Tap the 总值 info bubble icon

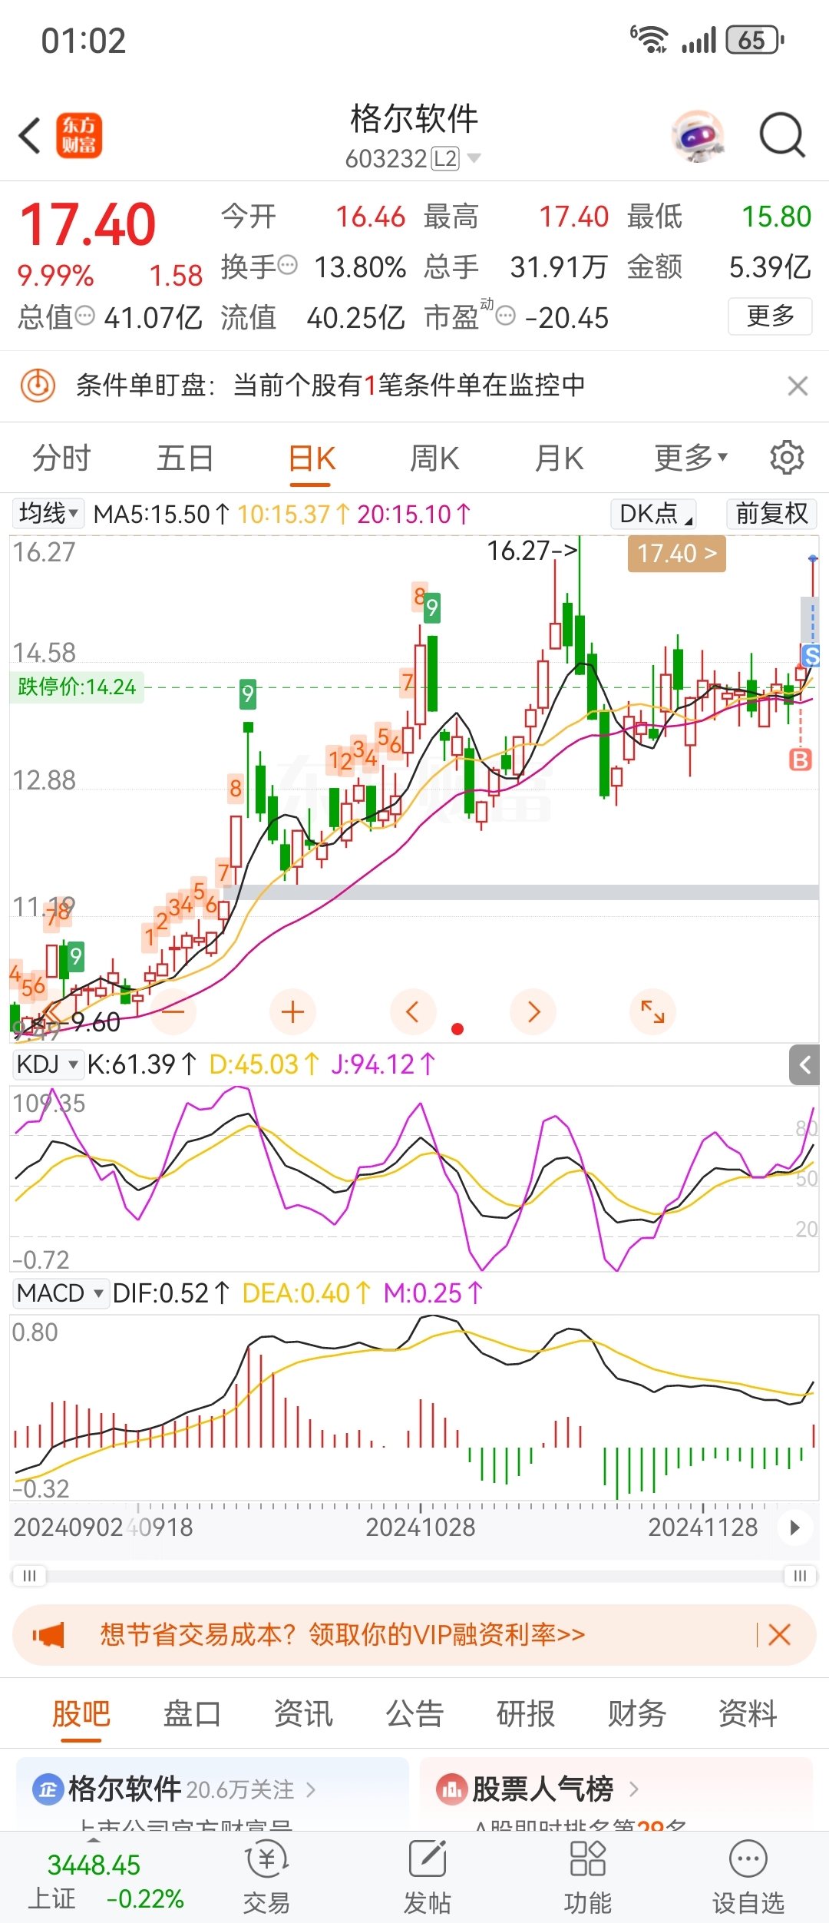[84, 316]
